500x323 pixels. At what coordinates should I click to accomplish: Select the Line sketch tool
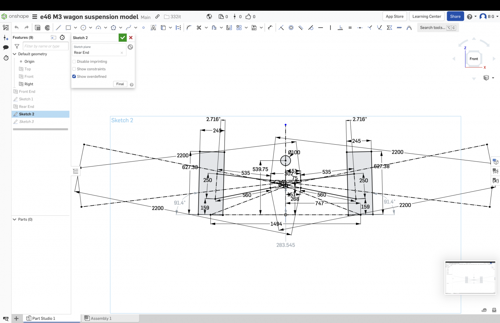59,28
